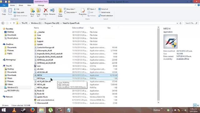The image size is (200, 113).
Task: Click Select none in the ribbon
Action: pyautogui.click(x=104, y=13)
